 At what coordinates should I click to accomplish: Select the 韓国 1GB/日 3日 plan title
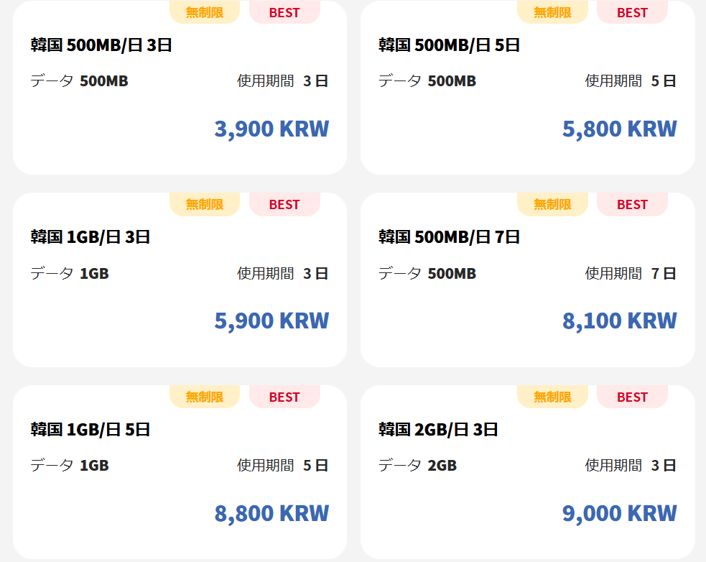90,237
